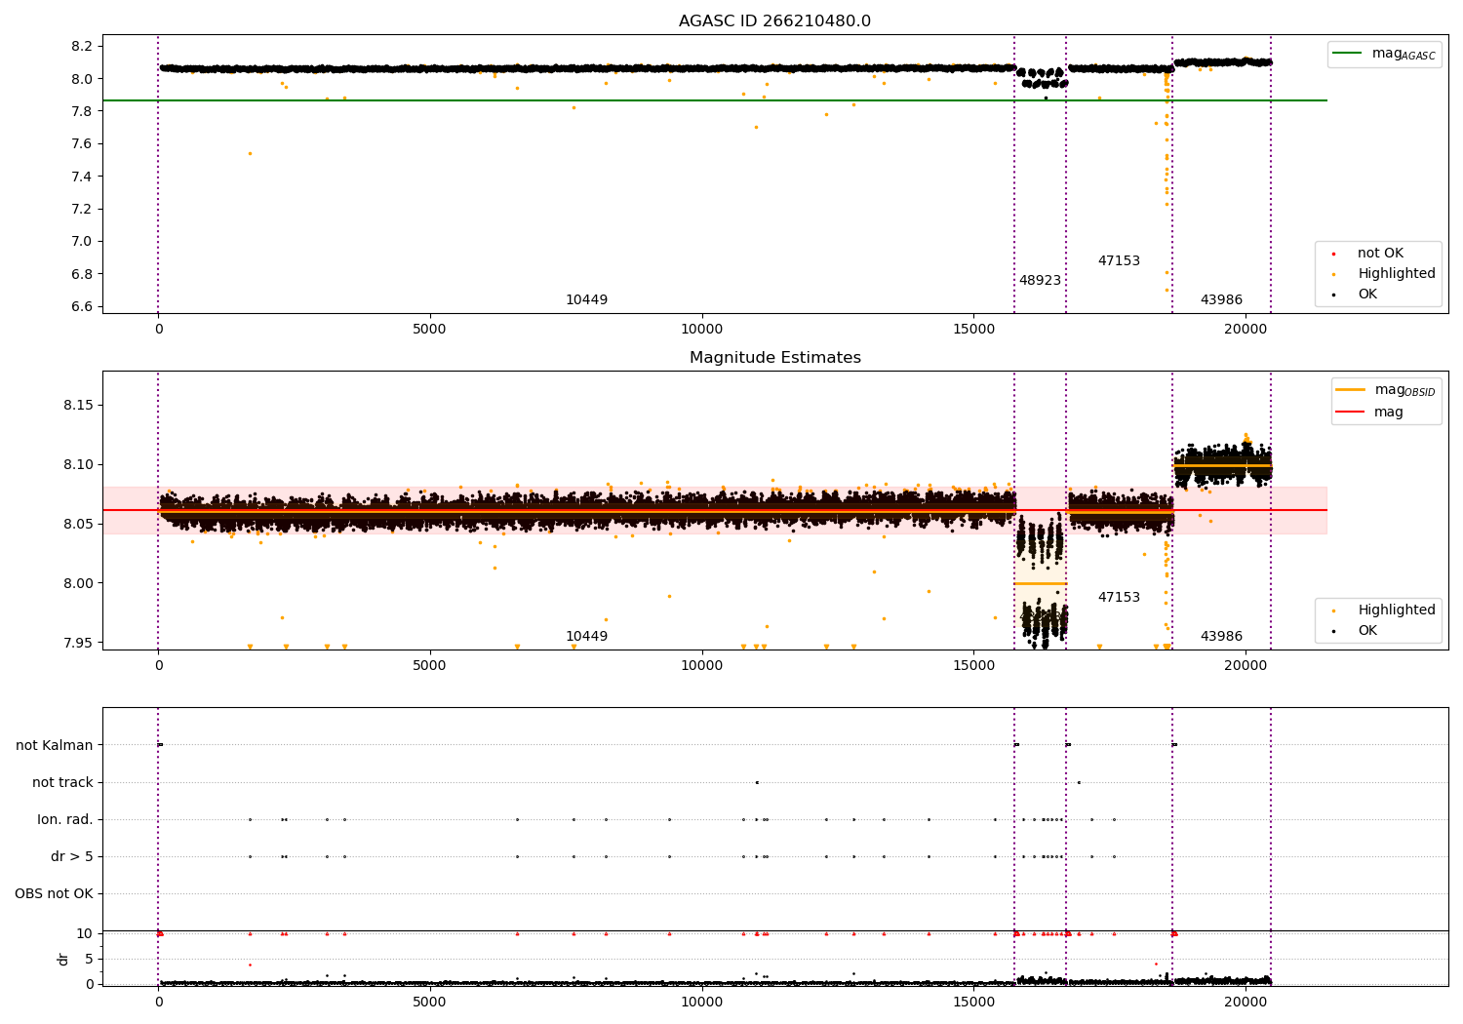Click the plot title 'AGASC ID 266210480.0'

click(x=774, y=21)
